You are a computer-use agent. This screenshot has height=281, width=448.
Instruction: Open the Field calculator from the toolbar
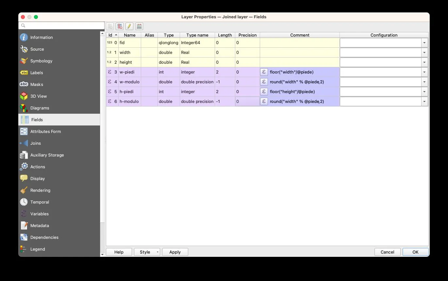(x=139, y=26)
